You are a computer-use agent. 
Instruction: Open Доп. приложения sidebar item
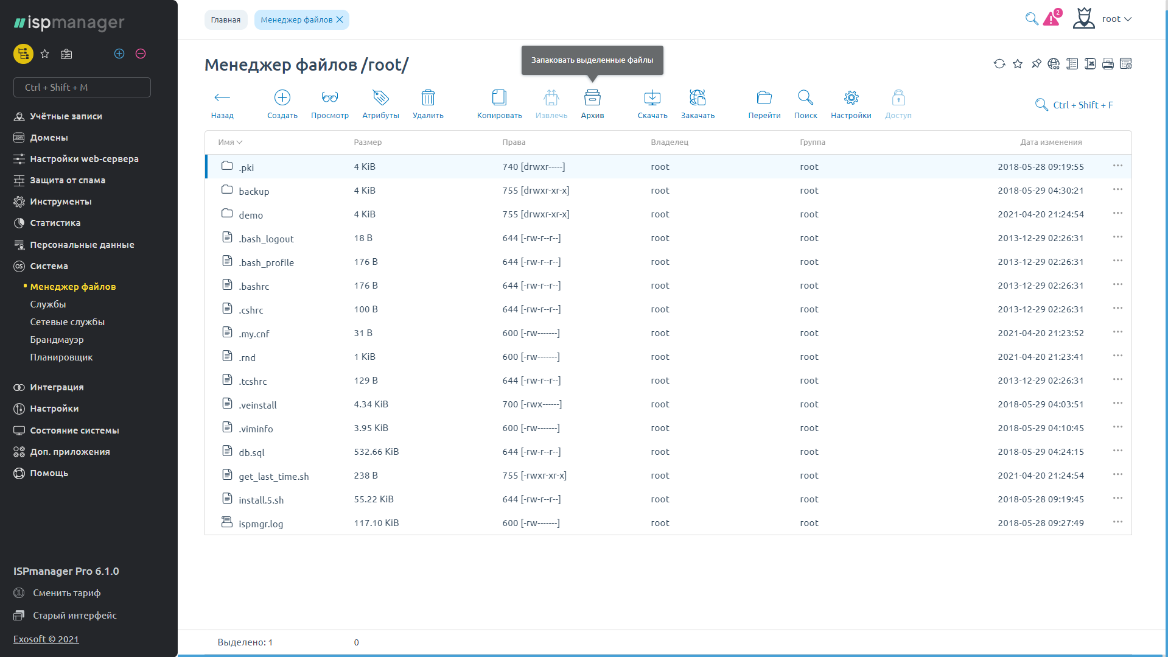(70, 452)
